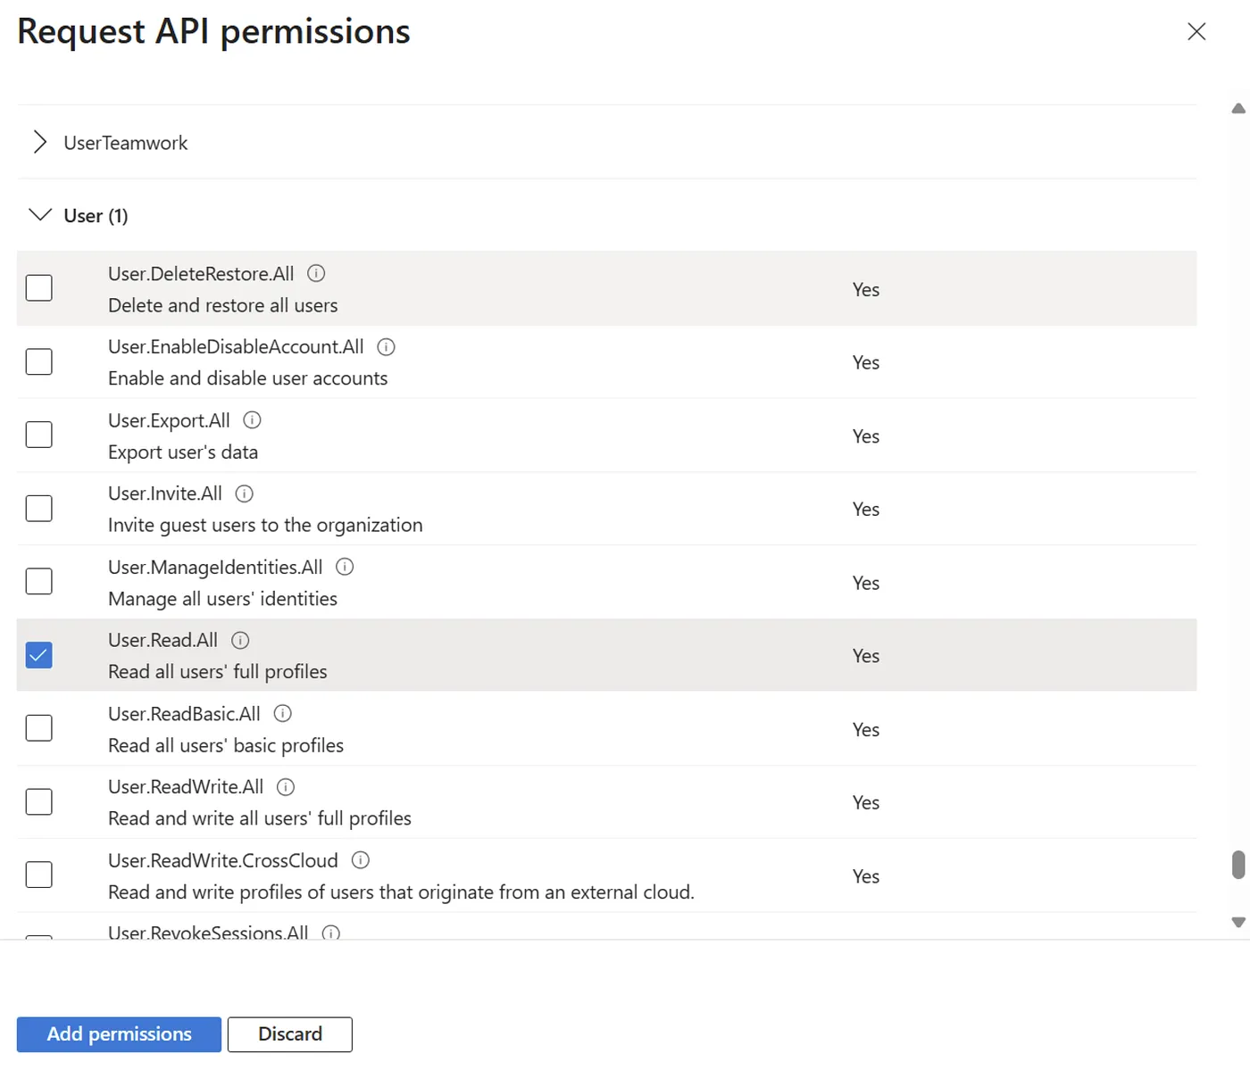Open info icon for User.ReadWrite.CrossCloud
The image size is (1250, 1070).
pos(360,860)
